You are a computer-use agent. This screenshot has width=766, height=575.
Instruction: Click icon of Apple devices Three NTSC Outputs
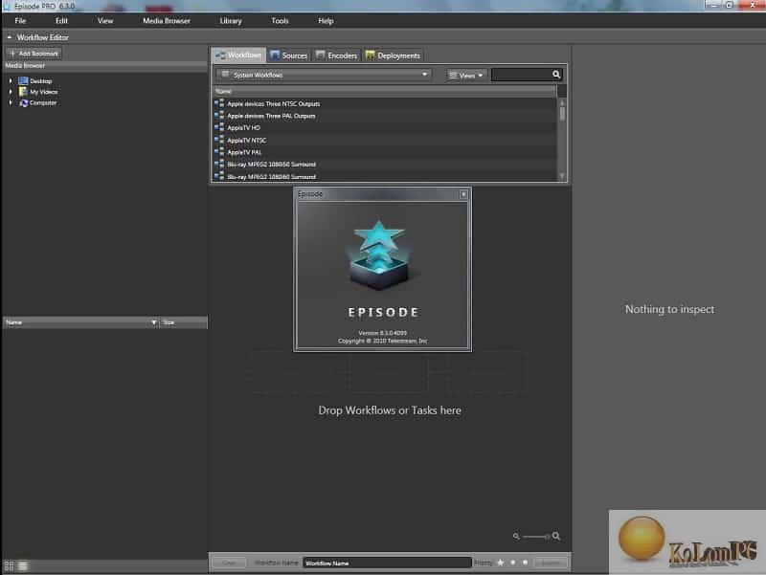219,103
